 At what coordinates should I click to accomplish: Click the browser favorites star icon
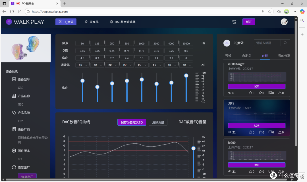[270, 12]
